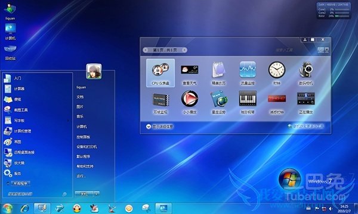358x214 pixels.
Task: Open the shutdown options arrow beside 关机
Action: [x=97, y=194]
